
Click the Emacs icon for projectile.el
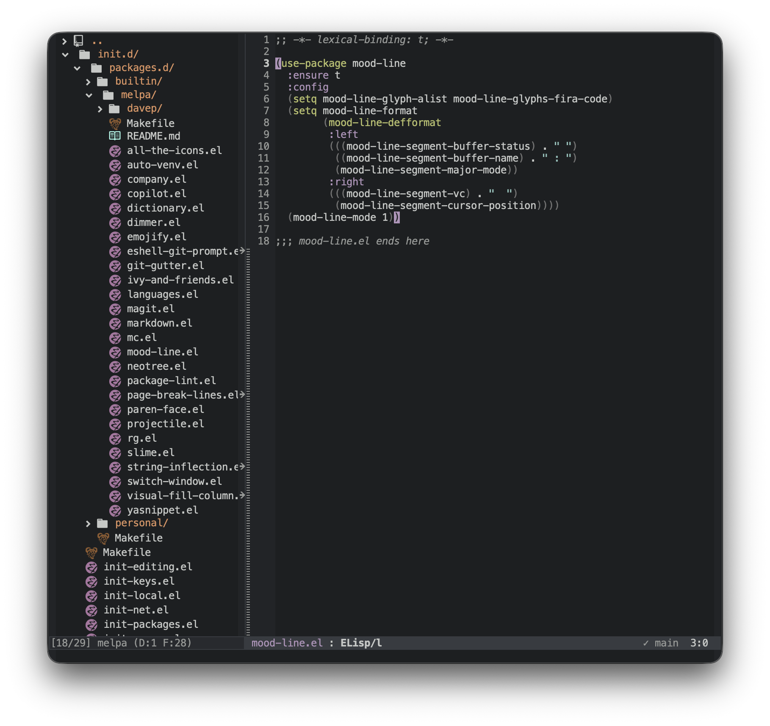[115, 424]
